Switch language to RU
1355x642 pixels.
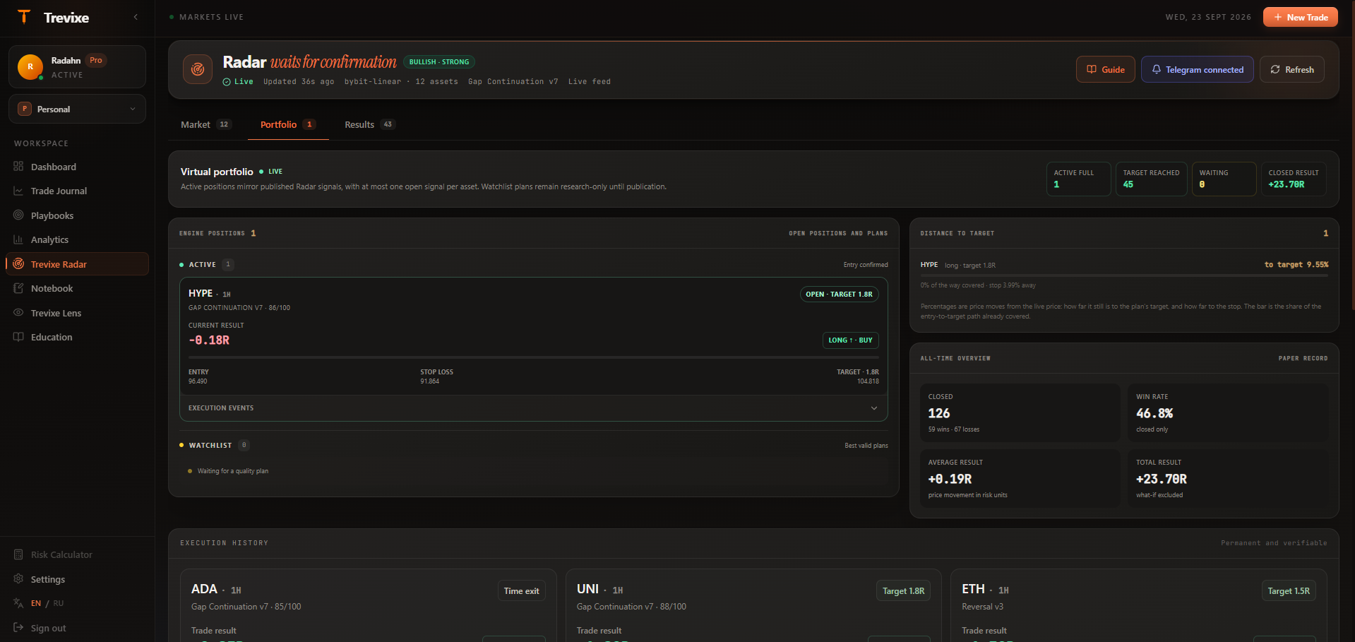(59, 603)
